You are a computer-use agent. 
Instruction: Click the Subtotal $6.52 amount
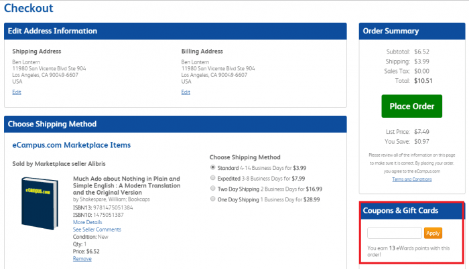pyautogui.click(x=421, y=52)
